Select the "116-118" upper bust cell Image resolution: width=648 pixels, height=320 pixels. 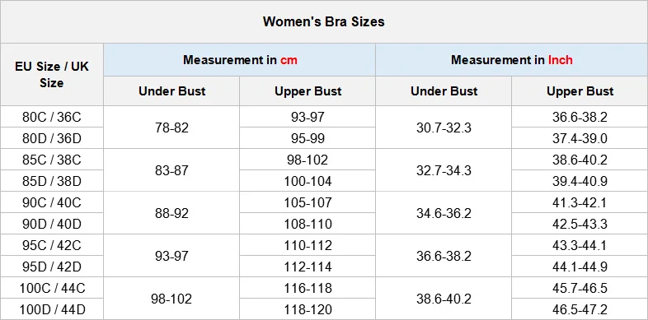(x=308, y=288)
